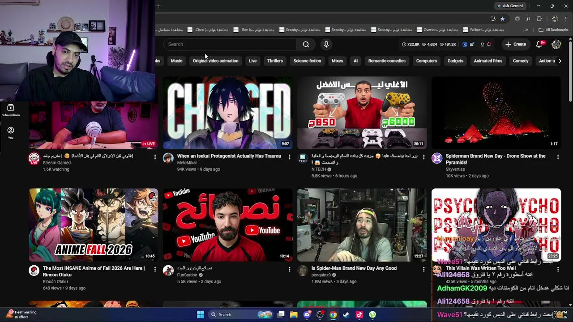The height and width of the screenshot is (322, 573).
Task: Start voice search with the microphone icon
Action: (326, 44)
